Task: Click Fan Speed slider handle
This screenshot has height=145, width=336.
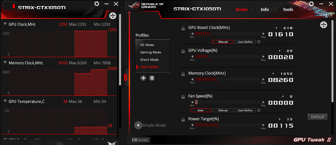Action: pos(196,102)
